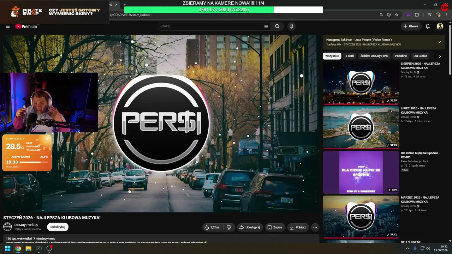
Task: Click the on-screen keyboard icon in search box
Action: click(266, 26)
